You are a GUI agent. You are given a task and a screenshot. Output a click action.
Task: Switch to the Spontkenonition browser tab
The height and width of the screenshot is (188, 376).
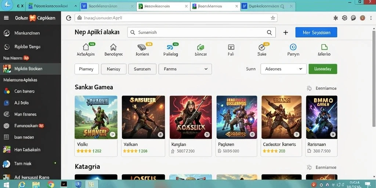click(x=108, y=6)
